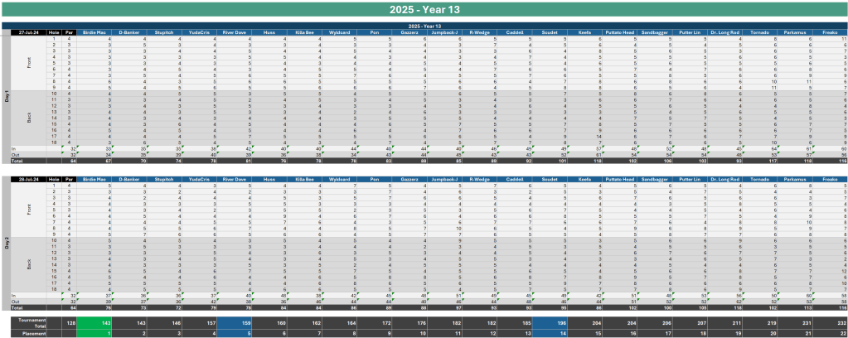Select the green highlighted 143 total cell
Image resolution: width=848 pixels, height=338 pixels.
94,321
